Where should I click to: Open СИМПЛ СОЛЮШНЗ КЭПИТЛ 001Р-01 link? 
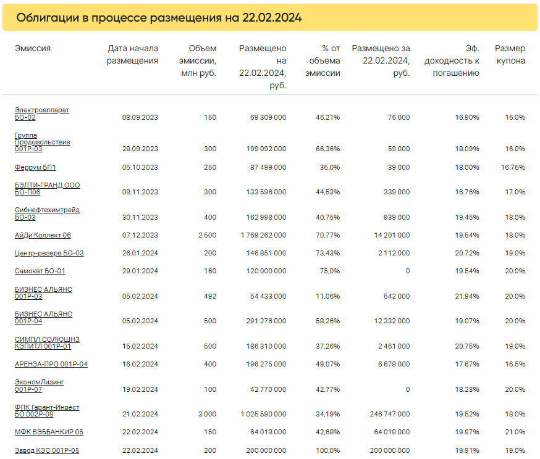point(47,342)
